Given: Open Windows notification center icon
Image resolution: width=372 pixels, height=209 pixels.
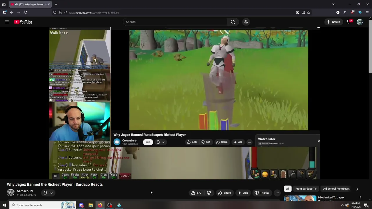Looking at the screenshot, I should click(x=366, y=205).
